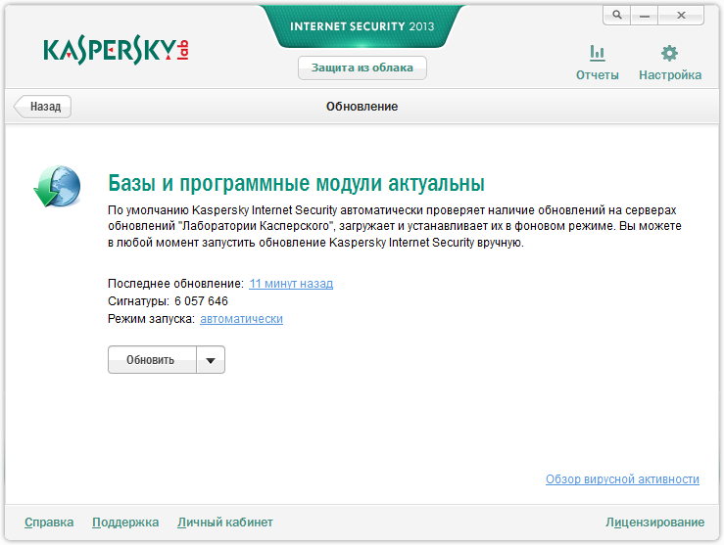Minimize the Kaspersky window
Viewport: 724px width, 545px height.
coord(645,16)
